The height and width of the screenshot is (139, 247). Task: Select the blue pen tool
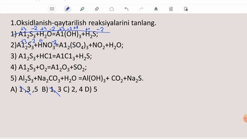(67, 9)
